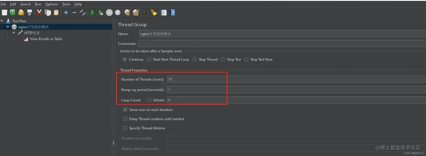
Task: Click the Clear icon with the gear and broom
Action: [127, 13]
